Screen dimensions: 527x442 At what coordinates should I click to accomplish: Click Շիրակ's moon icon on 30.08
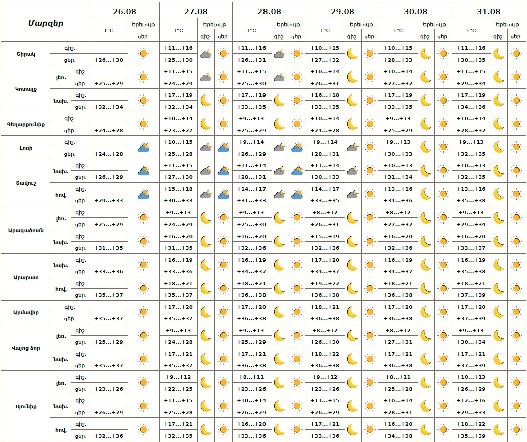click(425, 53)
